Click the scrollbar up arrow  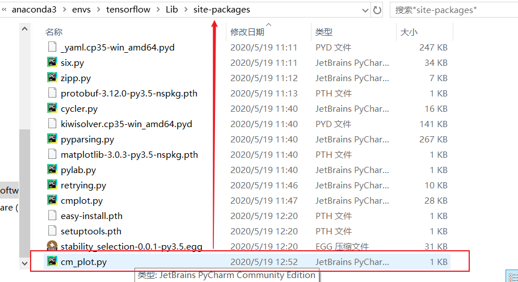tap(24, 29)
